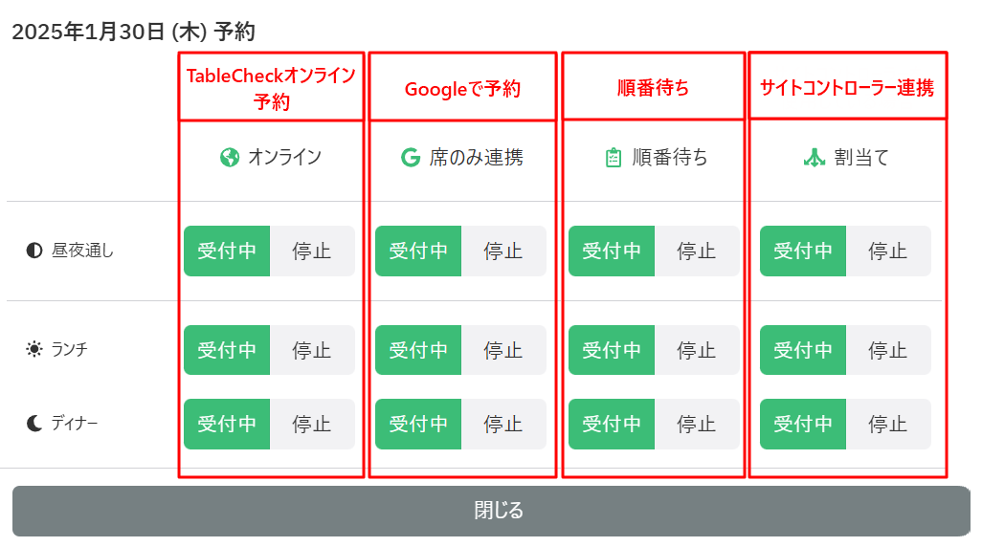Click the 2025年1月30日 (木) 予約 title
982x547 pixels.
(x=133, y=32)
